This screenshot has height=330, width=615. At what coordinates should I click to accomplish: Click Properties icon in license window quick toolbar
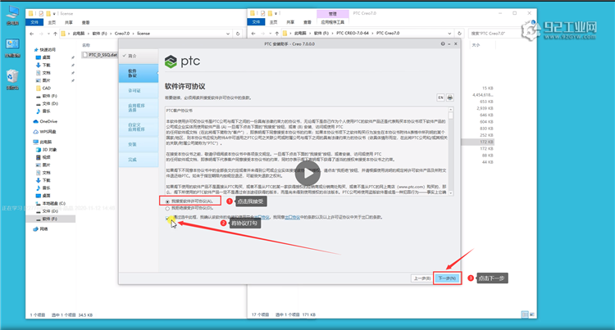(x=41, y=13)
